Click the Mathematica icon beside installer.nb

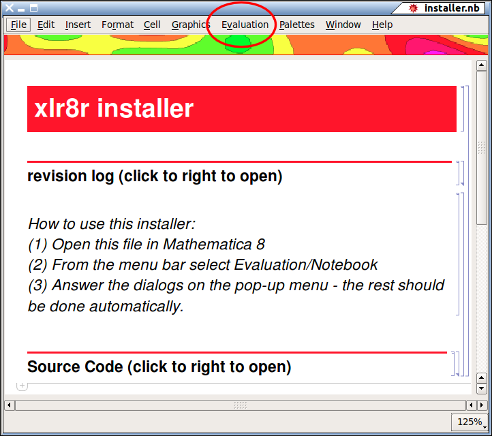[x=413, y=8]
